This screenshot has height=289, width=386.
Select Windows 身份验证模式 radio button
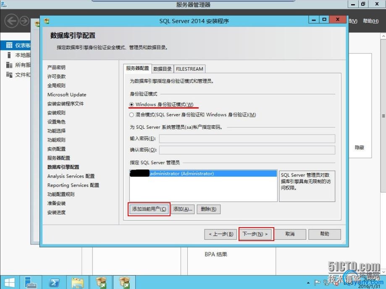(x=131, y=105)
